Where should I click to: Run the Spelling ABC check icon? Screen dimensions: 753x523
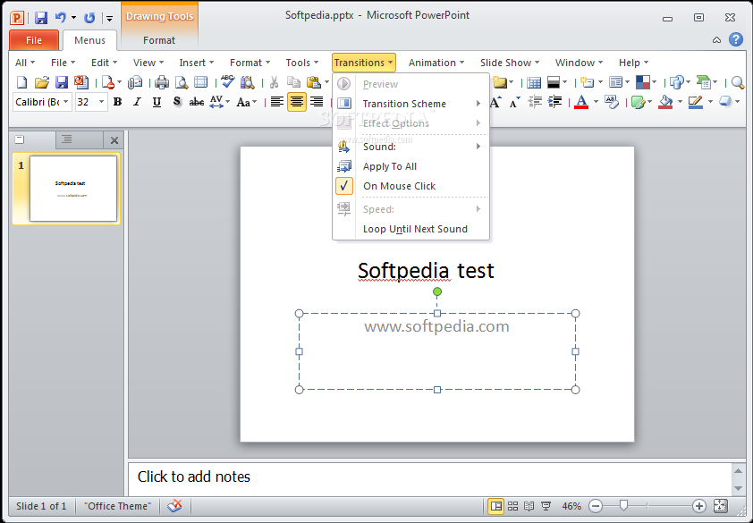(x=227, y=82)
